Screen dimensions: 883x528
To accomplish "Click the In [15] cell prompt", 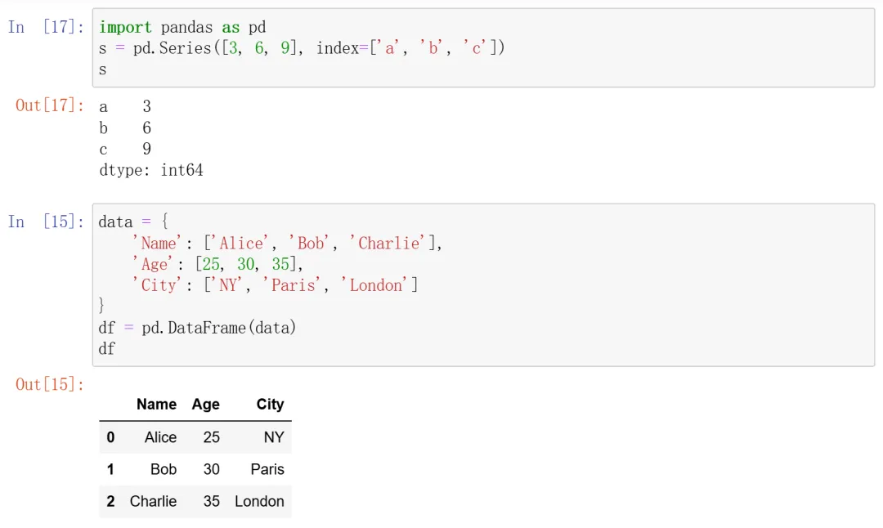I will point(46,221).
